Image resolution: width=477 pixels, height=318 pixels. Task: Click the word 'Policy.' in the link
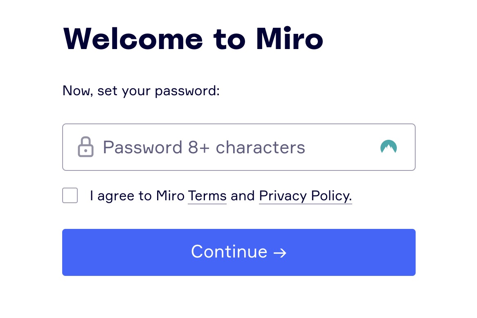pos(332,196)
